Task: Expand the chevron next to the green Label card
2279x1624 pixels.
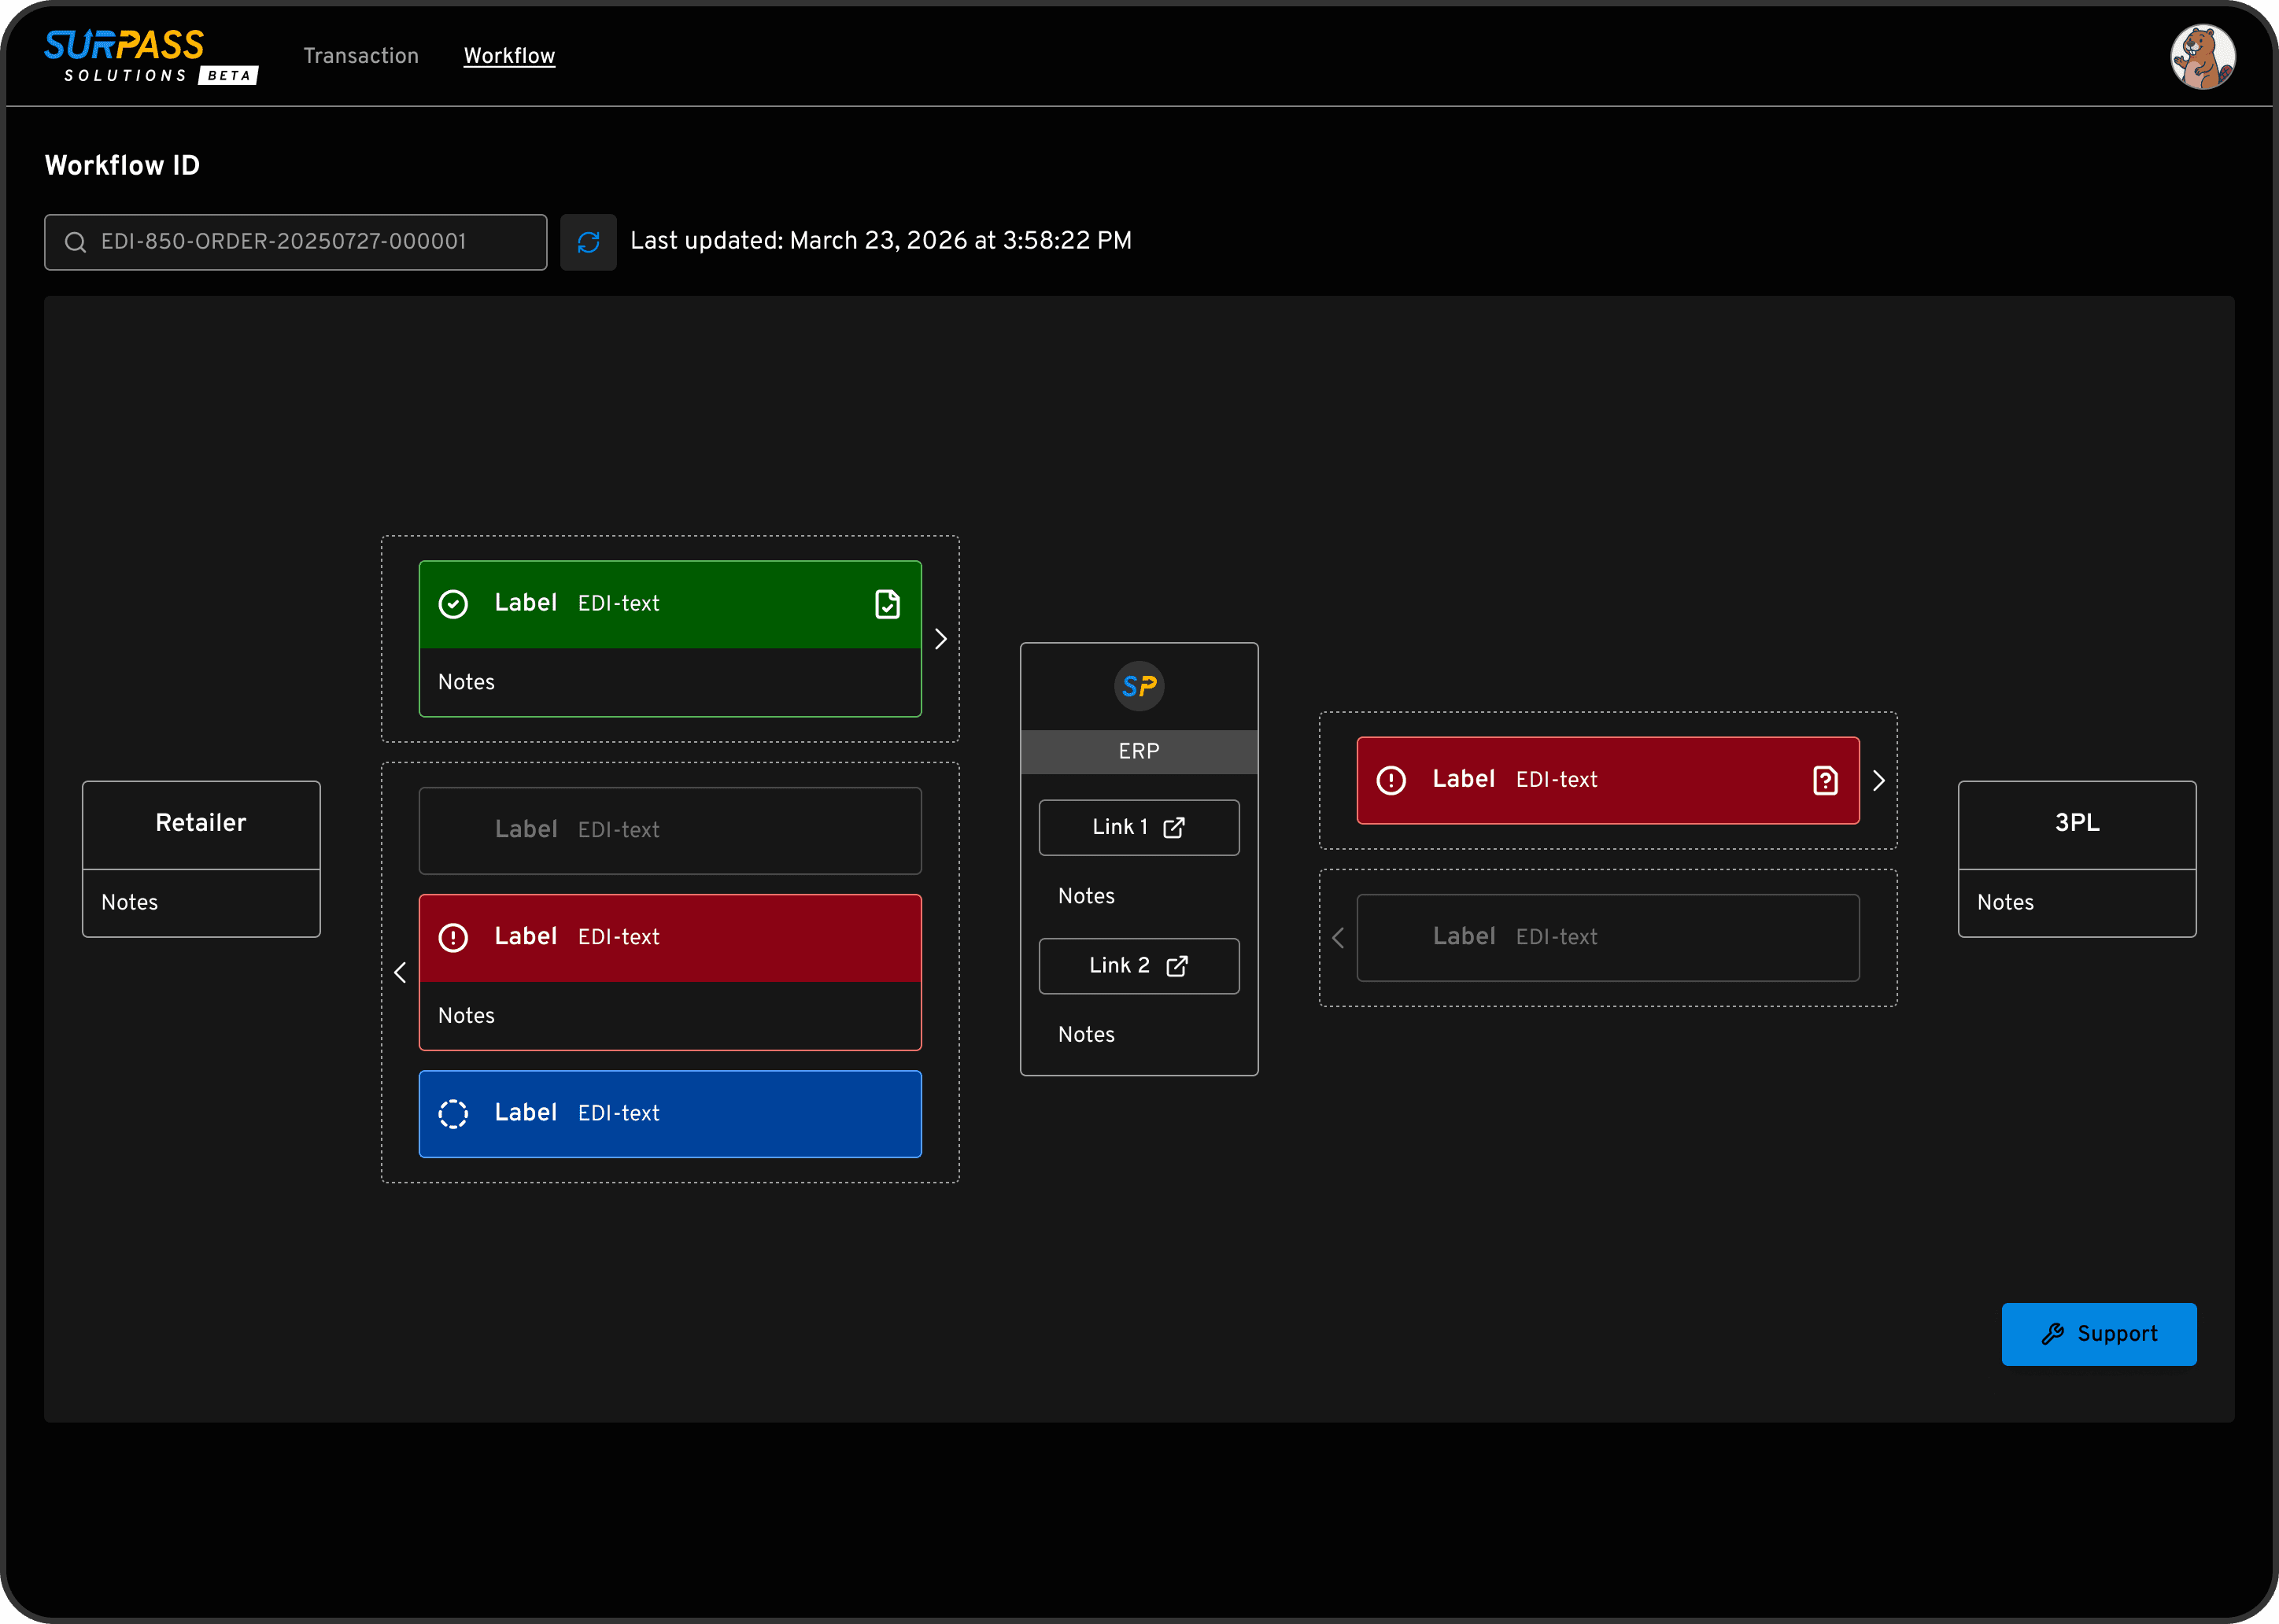Action: 939,637
